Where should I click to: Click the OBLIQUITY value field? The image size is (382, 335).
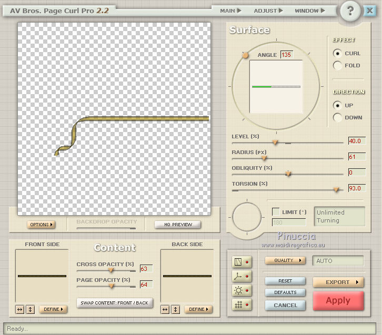357,172
